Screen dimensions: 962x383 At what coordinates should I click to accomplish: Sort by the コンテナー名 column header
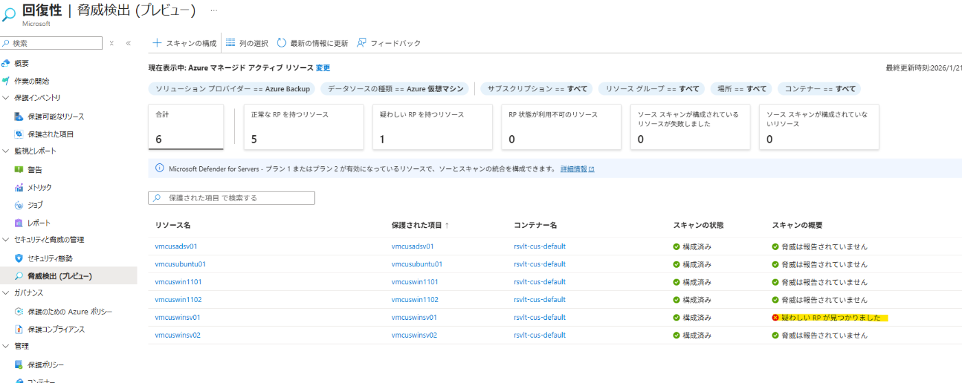click(x=535, y=225)
